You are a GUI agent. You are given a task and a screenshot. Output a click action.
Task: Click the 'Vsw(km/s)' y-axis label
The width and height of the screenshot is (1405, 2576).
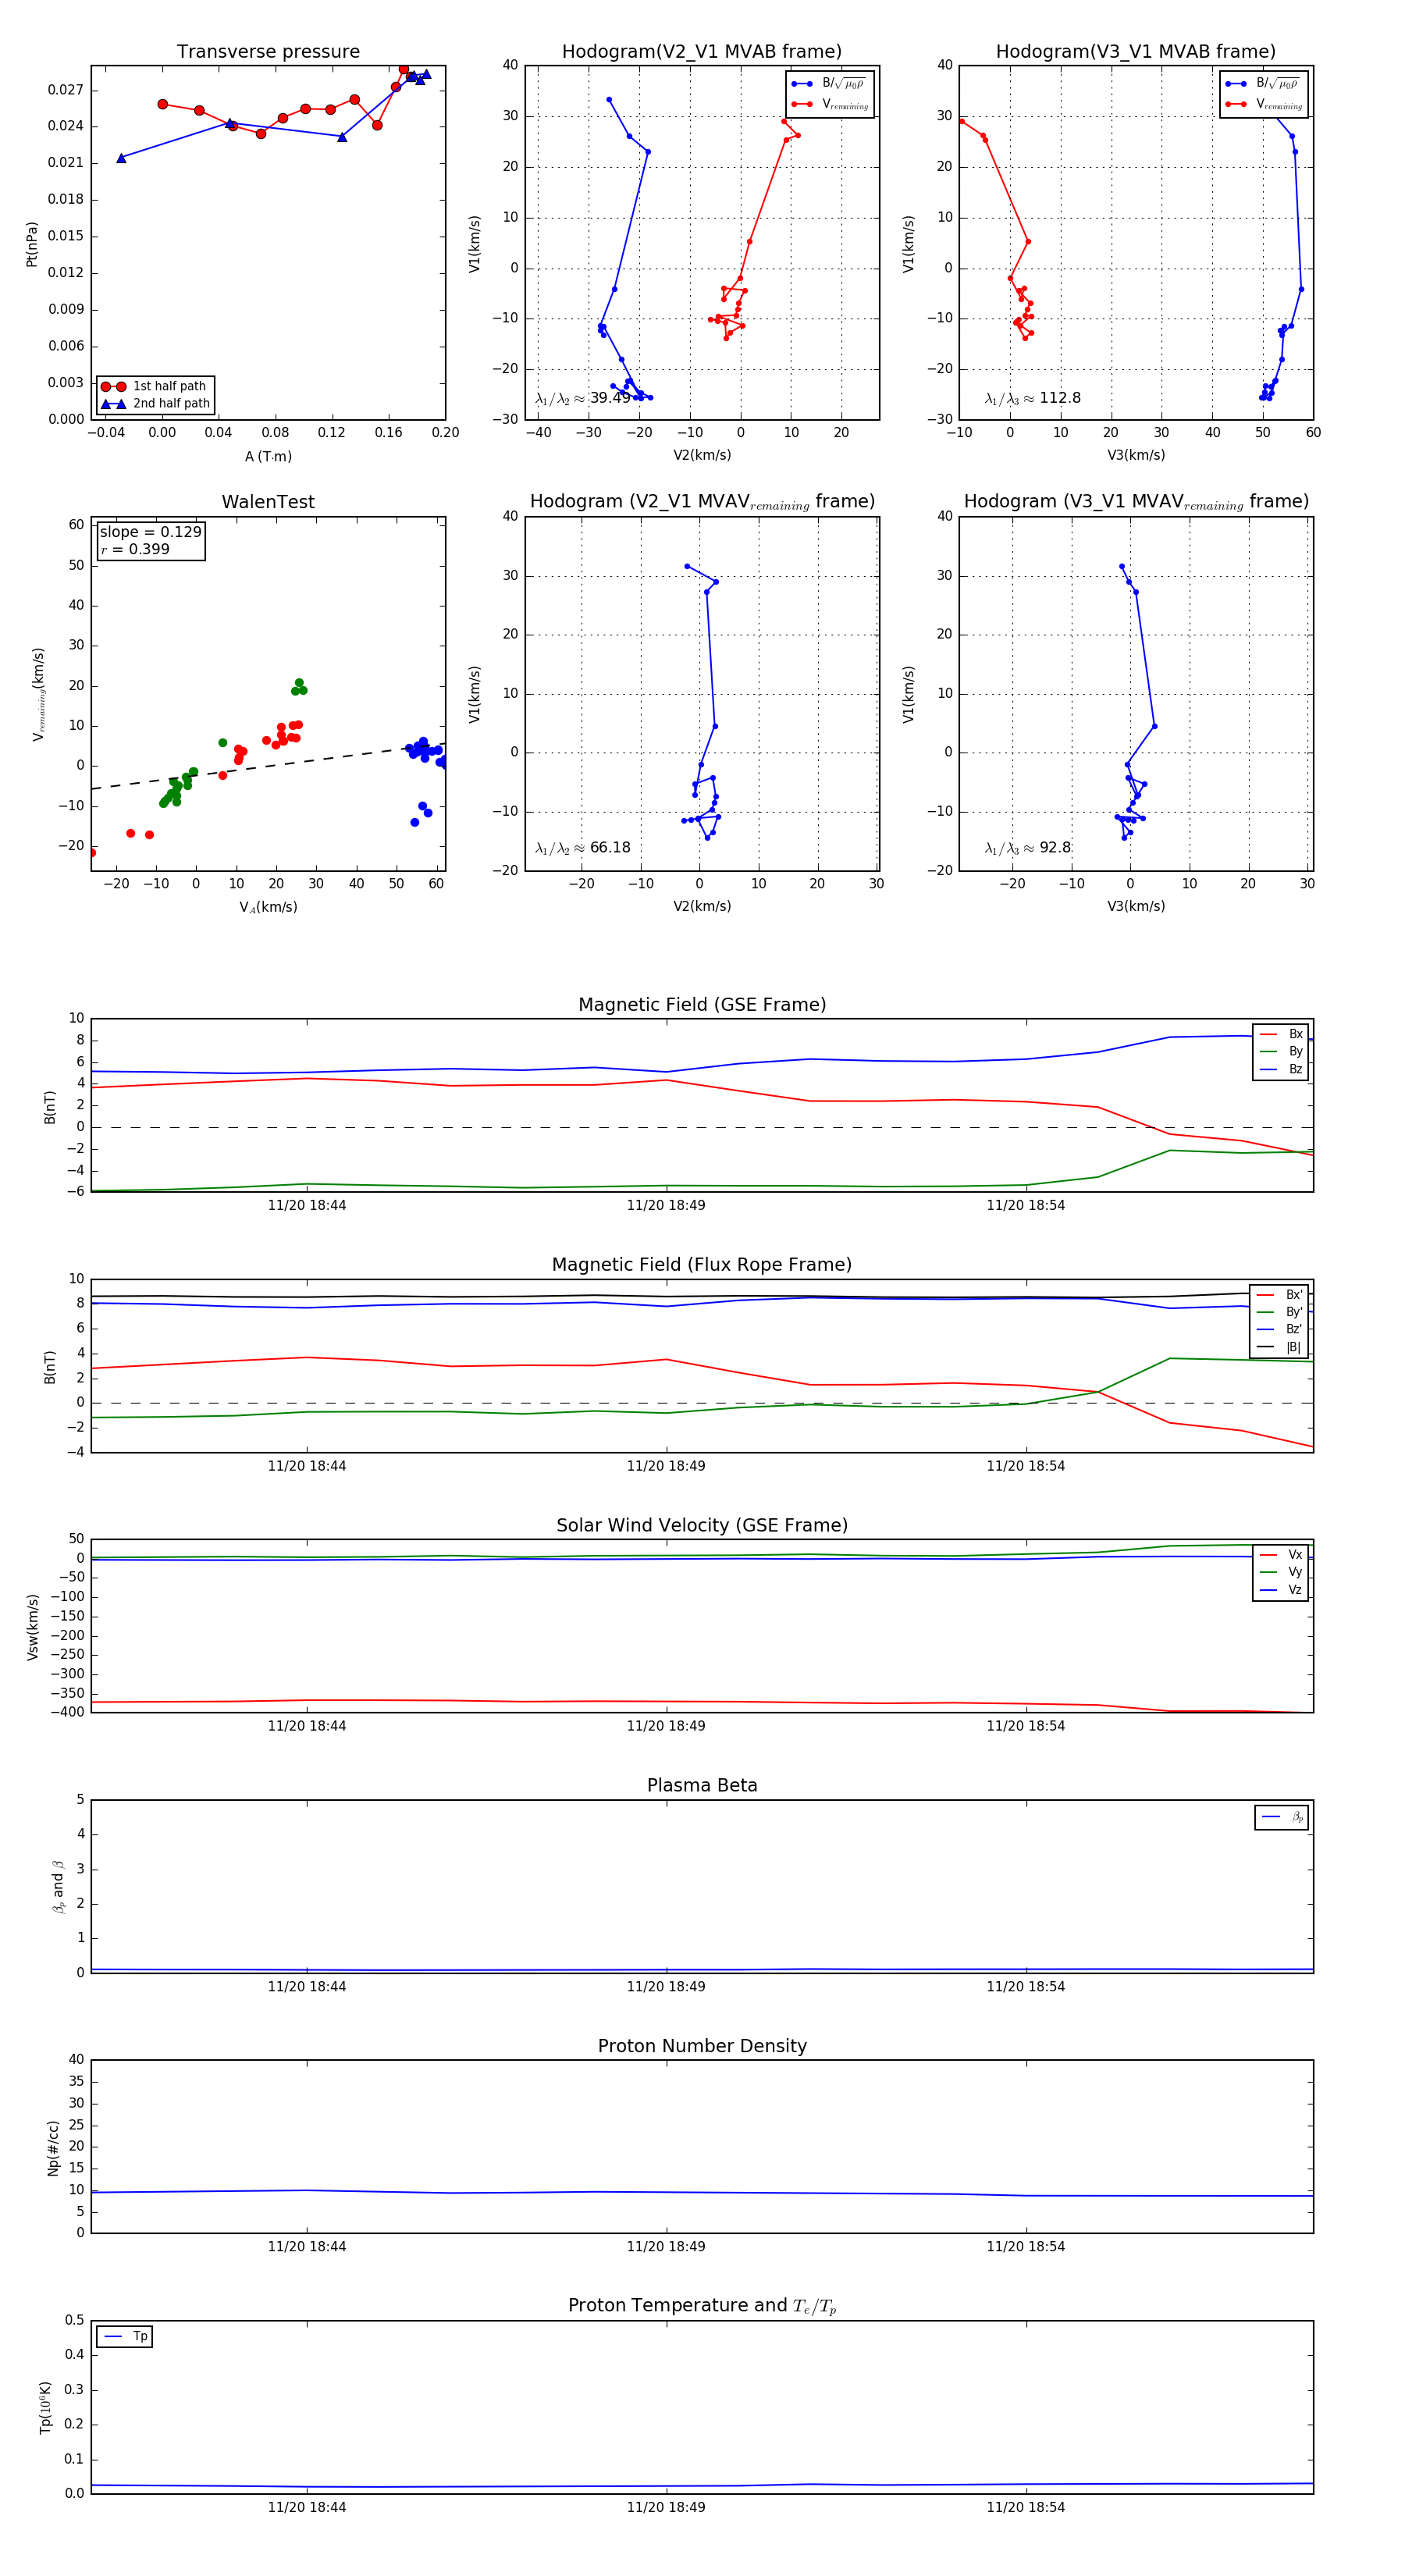[32, 1628]
